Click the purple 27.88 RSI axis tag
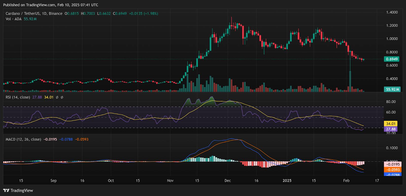The width and height of the screenshot is (406, 196). pos(391,129)
